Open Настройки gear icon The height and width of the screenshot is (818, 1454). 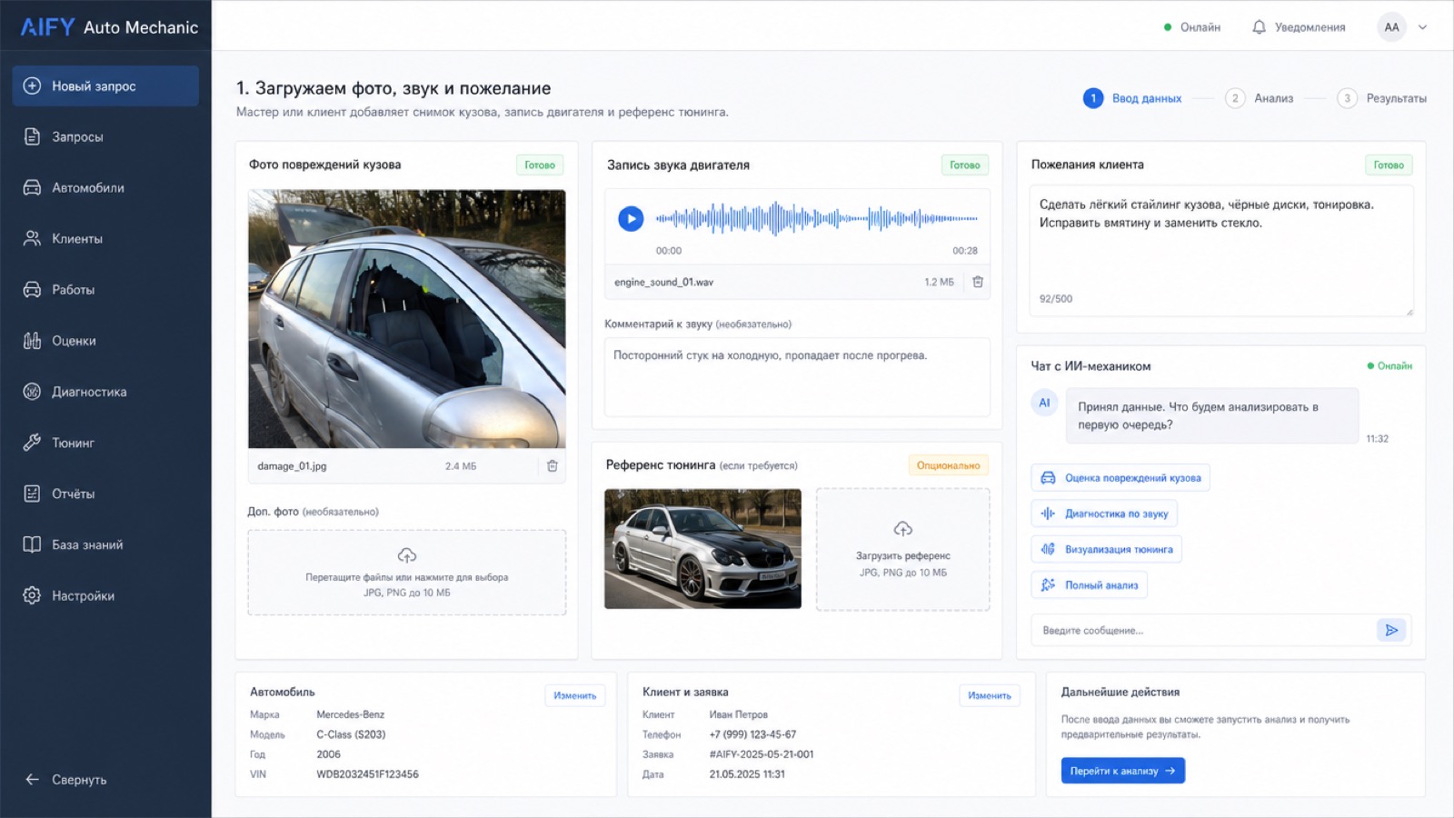coord(32,595)
